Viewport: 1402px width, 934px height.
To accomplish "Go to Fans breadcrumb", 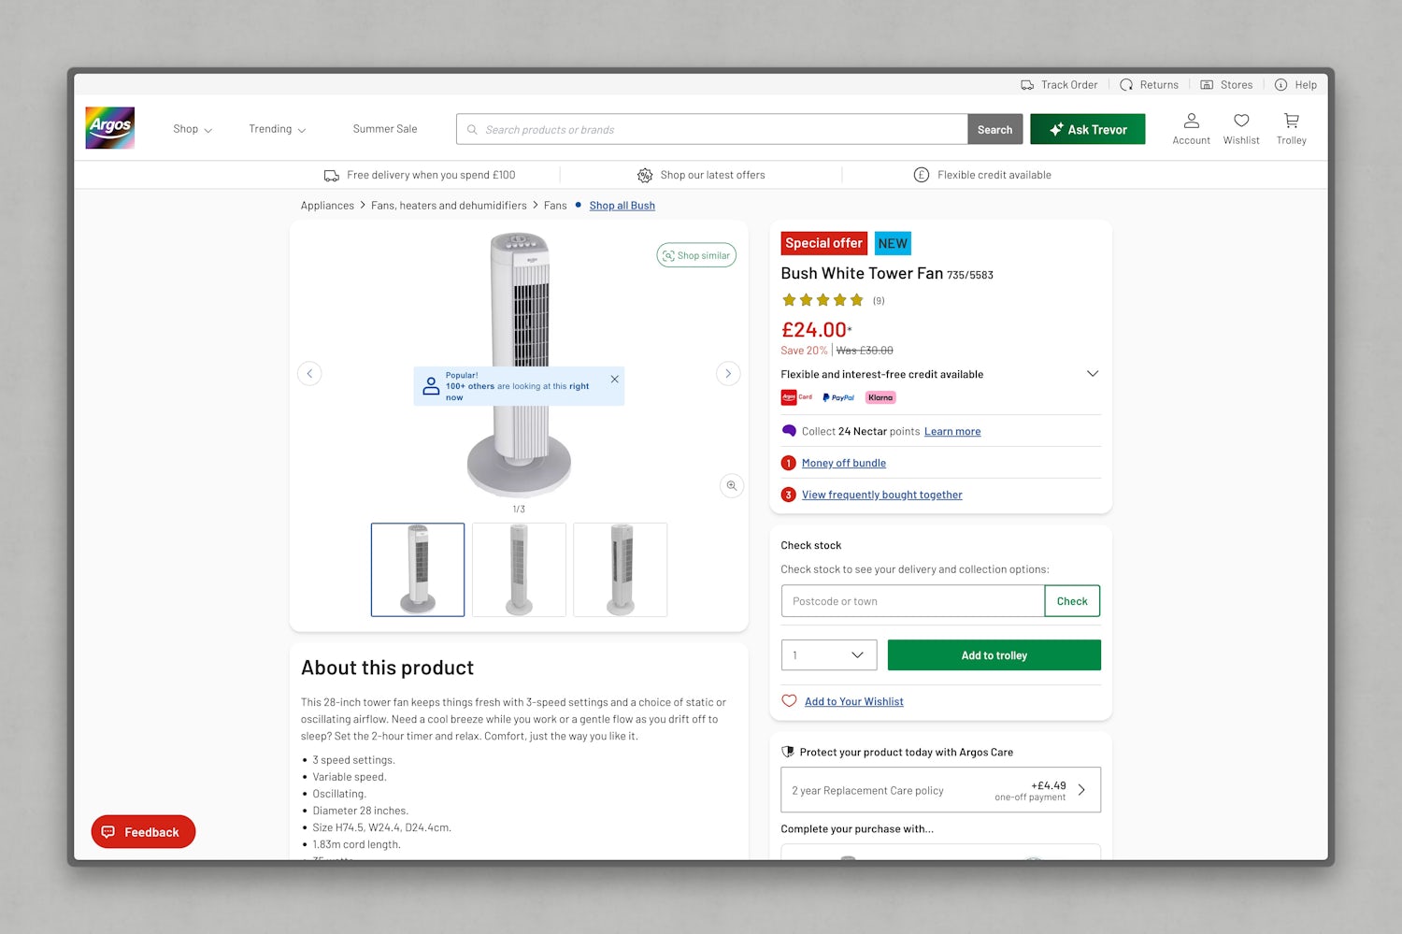I will (555, 206).
